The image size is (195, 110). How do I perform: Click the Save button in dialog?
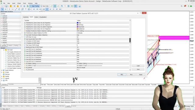coord(138,69)
